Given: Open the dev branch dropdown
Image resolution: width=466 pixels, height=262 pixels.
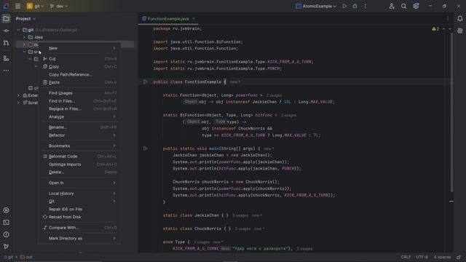Looking at the screenshot, I should (x=59, y=6).
